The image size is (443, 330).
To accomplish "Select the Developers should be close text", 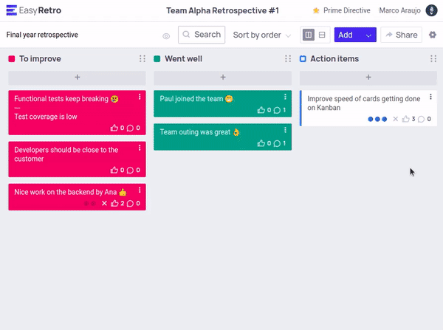I will tap(66, 154).
